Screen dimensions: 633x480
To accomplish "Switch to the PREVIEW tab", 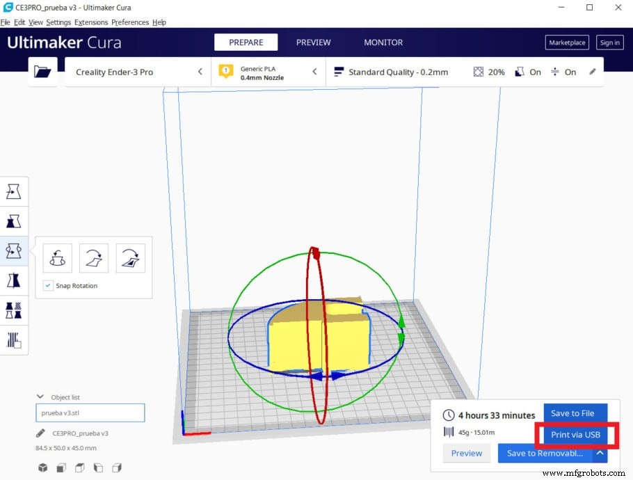I will coord(313,42).
